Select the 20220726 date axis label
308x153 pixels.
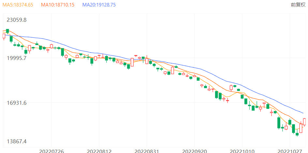click(51, 151)
